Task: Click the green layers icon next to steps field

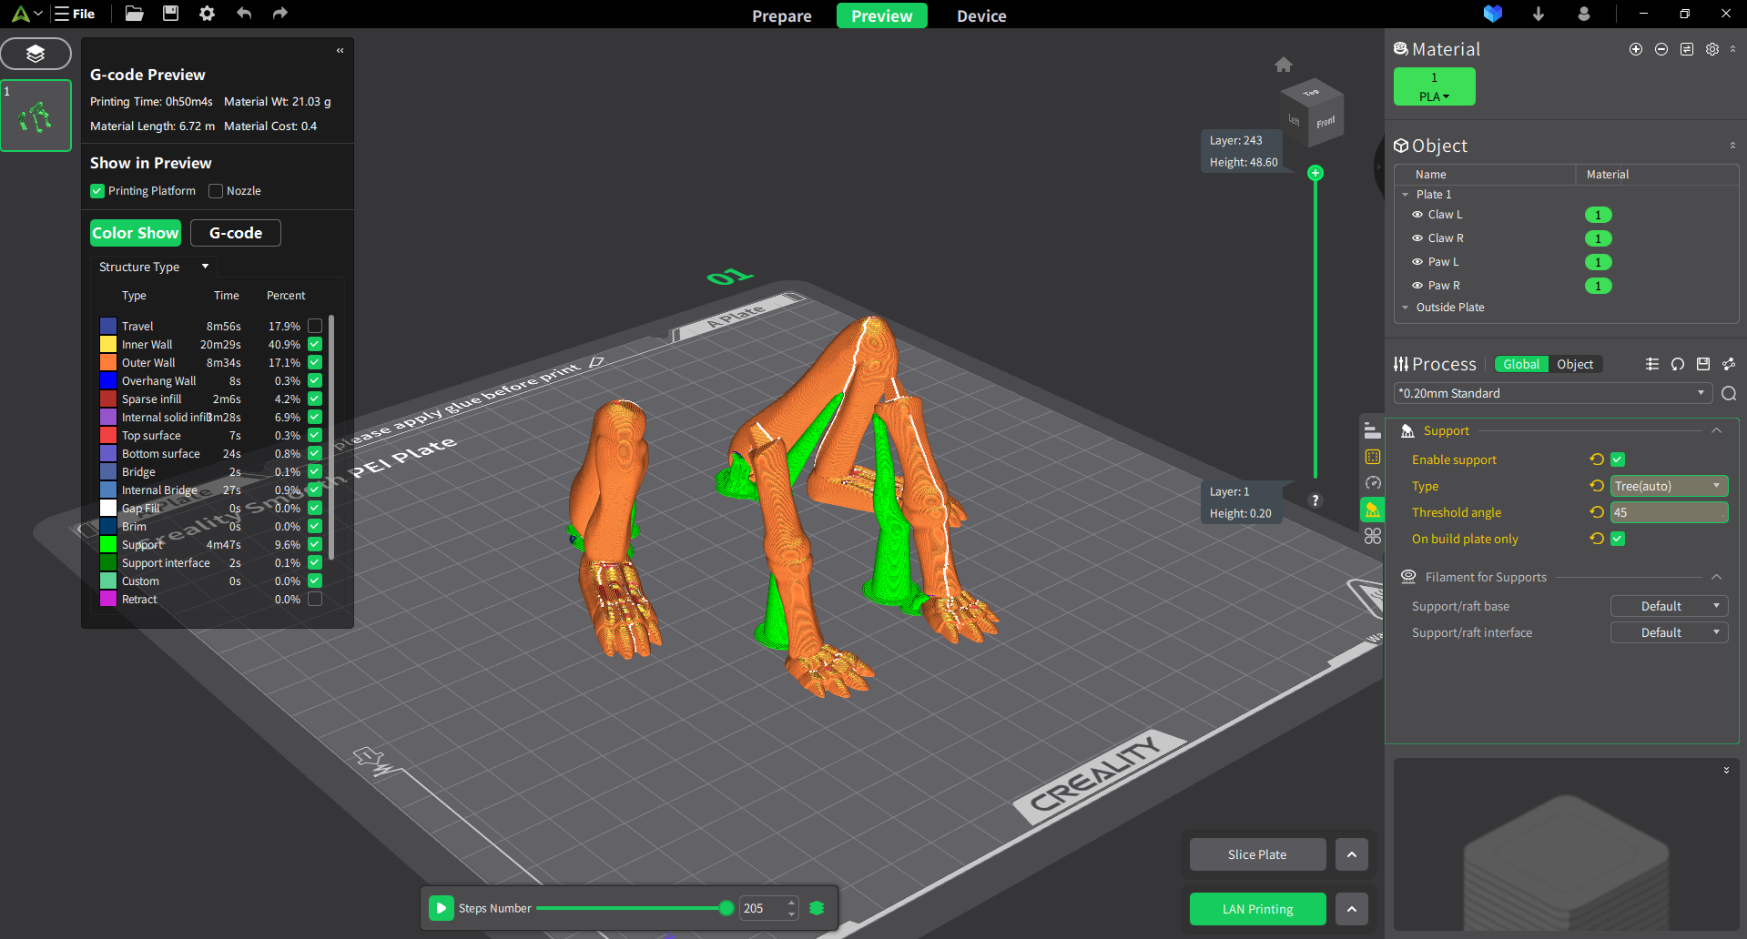Action: click(x=817, y=908)
